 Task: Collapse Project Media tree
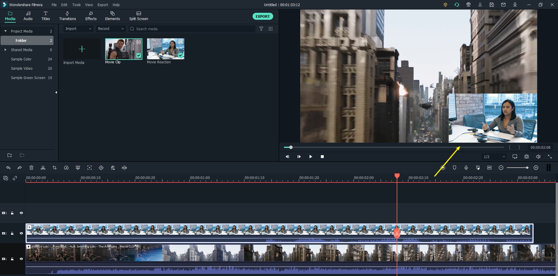(x=6, y=31)
